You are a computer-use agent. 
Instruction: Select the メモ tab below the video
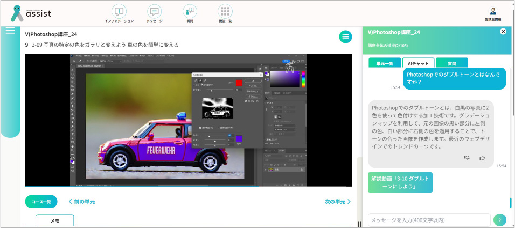coord(55,220)
